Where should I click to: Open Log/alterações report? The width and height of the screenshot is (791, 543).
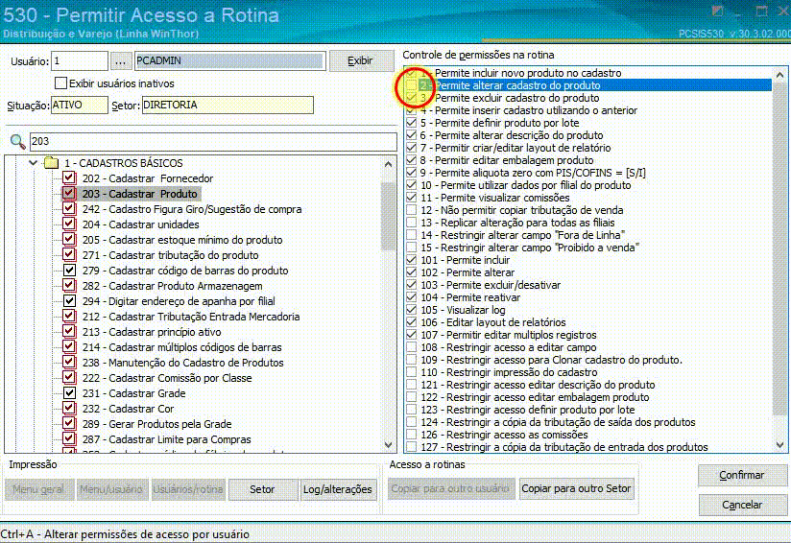[338, 489]
